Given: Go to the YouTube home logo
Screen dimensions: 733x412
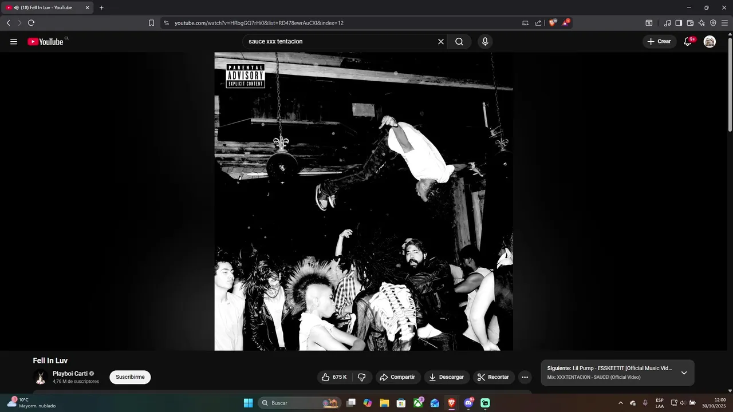Looking at the screenshot, I should [x=45, y=41].
